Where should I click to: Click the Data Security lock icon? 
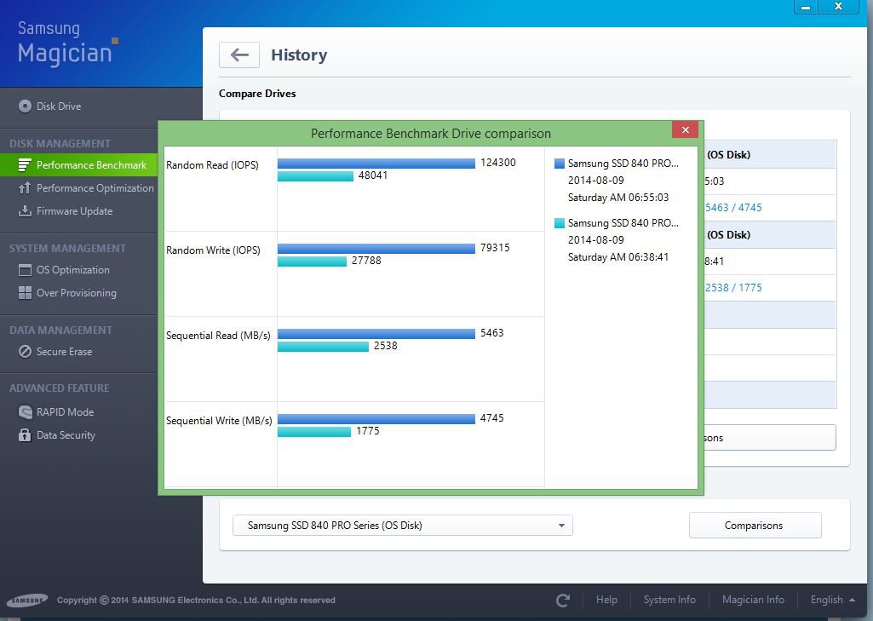click(x=25, y=435)
